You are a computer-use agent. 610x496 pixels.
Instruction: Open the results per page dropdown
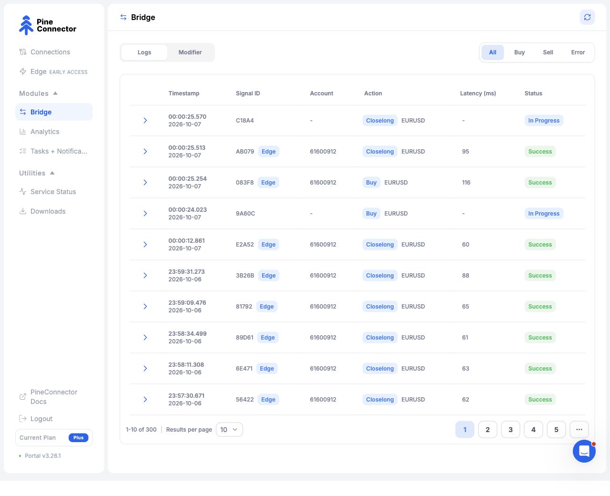click(229, 430)
